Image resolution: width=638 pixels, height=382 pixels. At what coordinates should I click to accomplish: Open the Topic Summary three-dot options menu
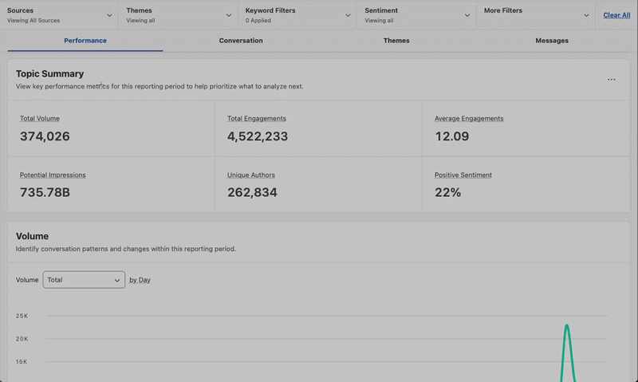pyautogui.click(x=611, y=79)
